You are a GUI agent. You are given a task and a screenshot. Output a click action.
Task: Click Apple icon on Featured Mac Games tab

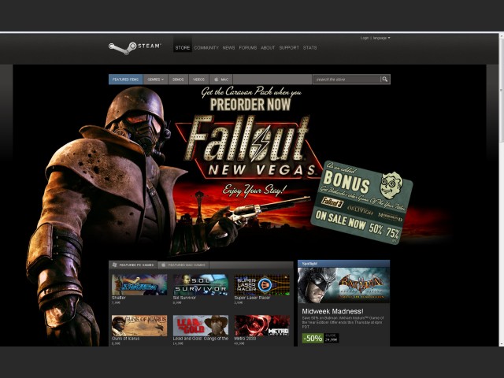[163, 265]
